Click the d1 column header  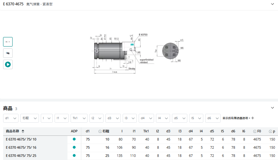coord(88,131)
